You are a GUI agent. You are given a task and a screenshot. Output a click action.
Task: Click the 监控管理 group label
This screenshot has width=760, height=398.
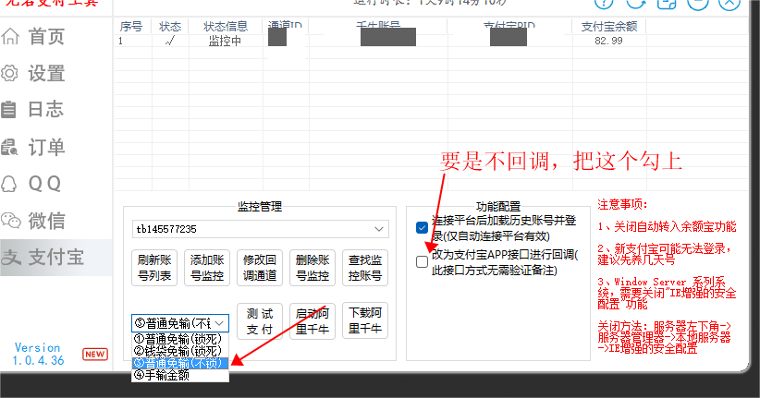click(x=260, y=207)
